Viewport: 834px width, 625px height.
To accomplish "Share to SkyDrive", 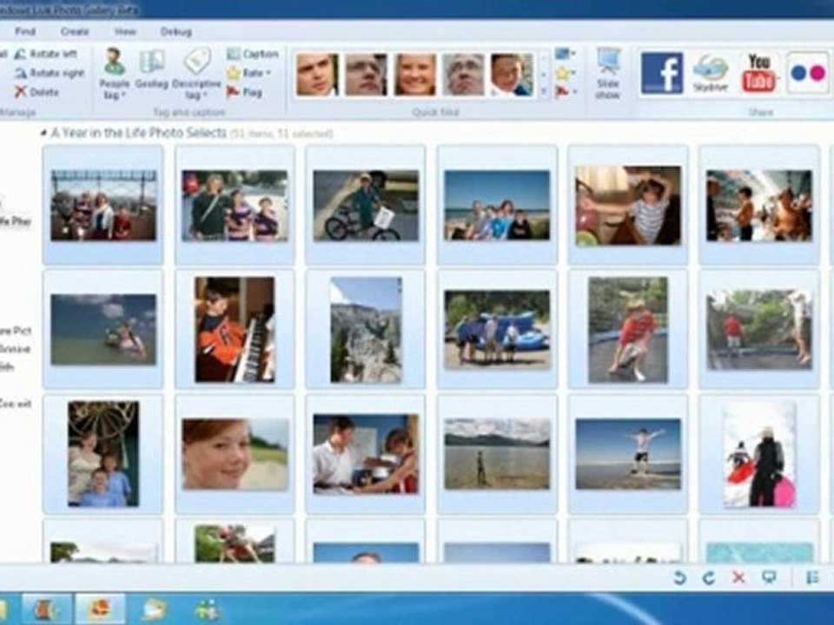I will coord(710,73).
